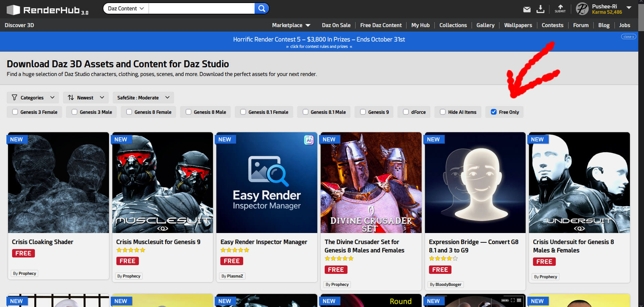This screenshot has height=307, width=644.
Task: Enable the Genesis 9 filter
Action: [x=363, y=112]
